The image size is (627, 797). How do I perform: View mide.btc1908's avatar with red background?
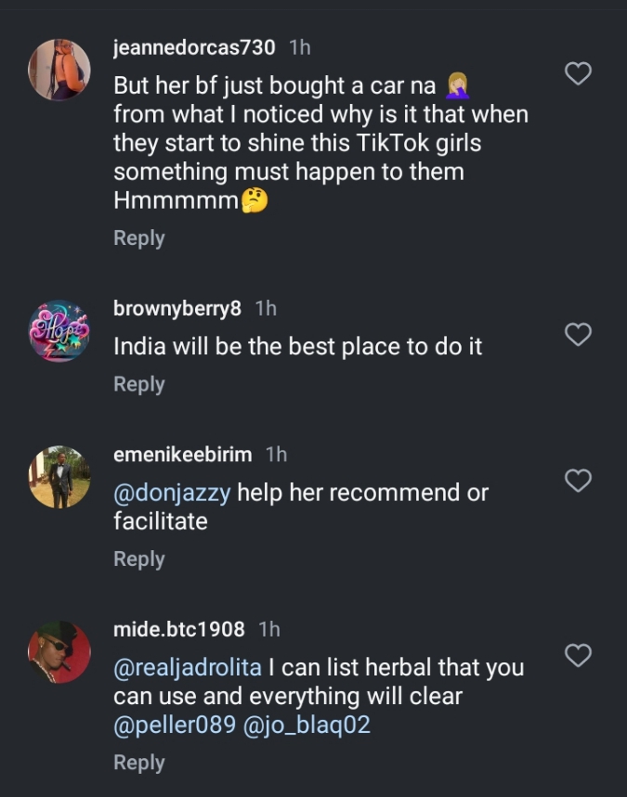[59, 651]
